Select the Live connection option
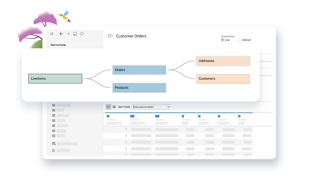Viewport: 315px width, 177px height. [223, 40]
